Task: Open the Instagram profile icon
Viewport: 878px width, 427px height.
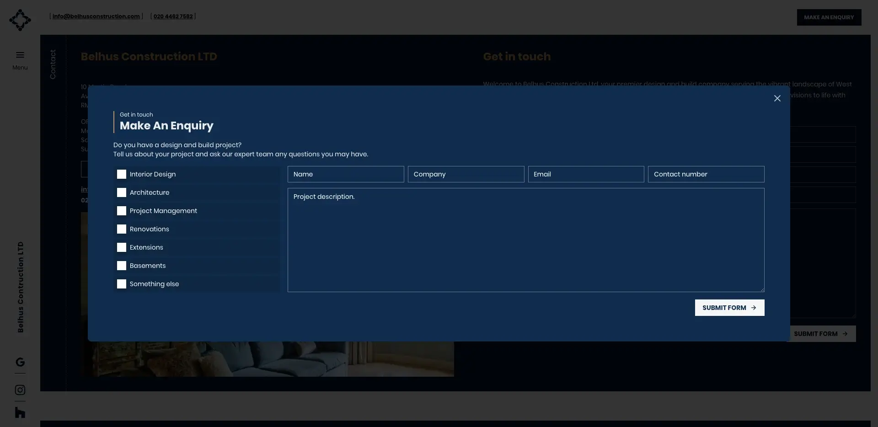Action: [20, 390]
